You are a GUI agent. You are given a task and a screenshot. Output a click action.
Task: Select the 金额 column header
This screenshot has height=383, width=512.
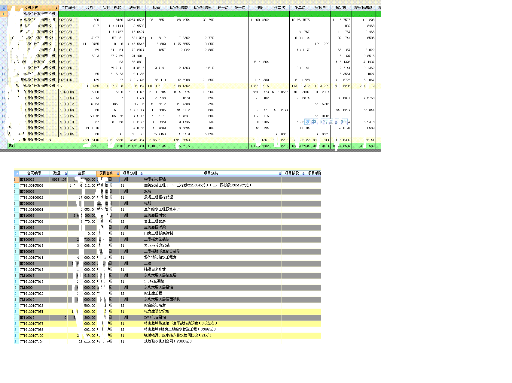(x=82, y=173)
